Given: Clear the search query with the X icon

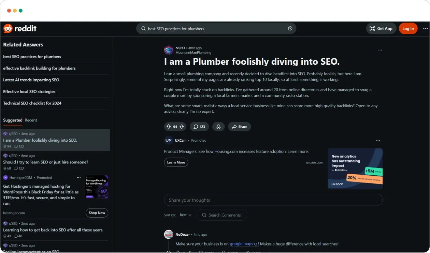Looking at the screenshot, I should click(290, 29).
